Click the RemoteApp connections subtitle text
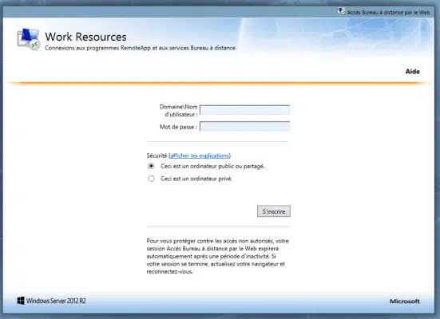 point(140,48)
